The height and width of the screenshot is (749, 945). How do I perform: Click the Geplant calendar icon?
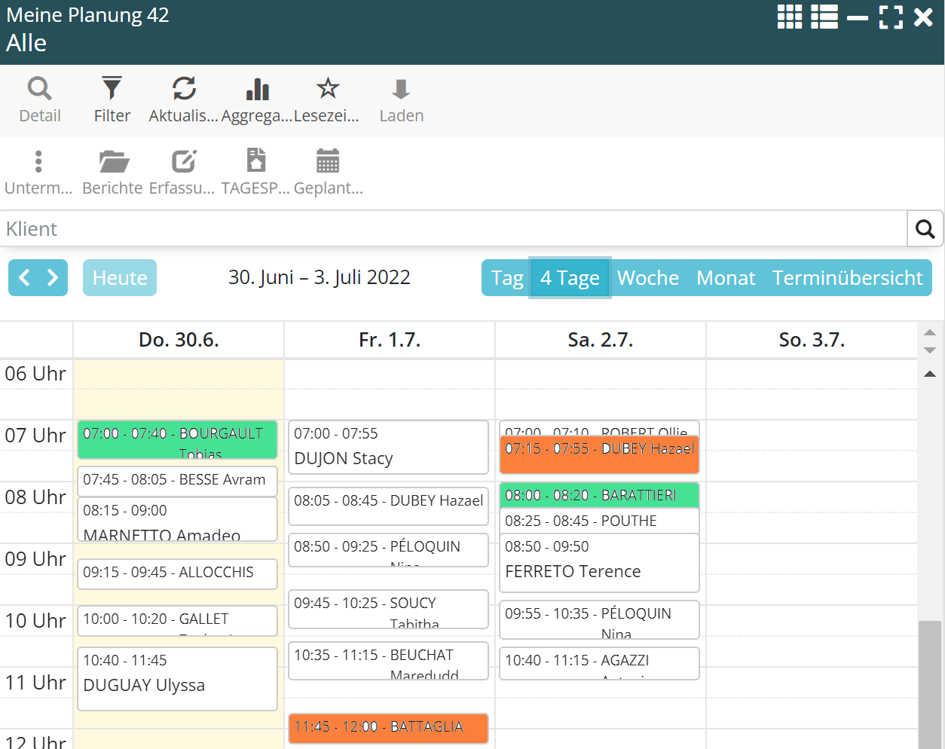click(328, 161)
